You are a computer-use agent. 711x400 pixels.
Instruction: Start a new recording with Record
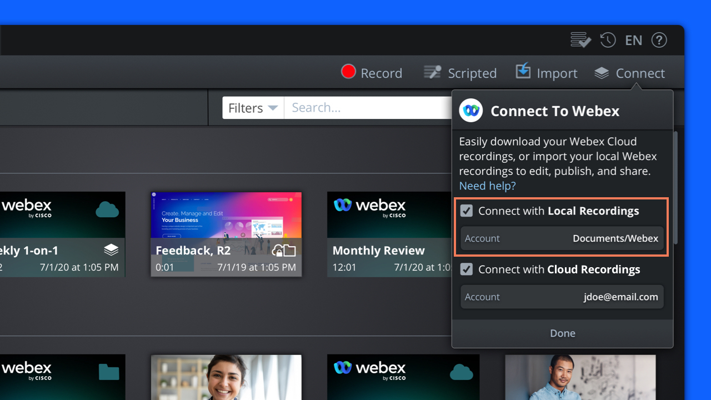coord(372,73)
